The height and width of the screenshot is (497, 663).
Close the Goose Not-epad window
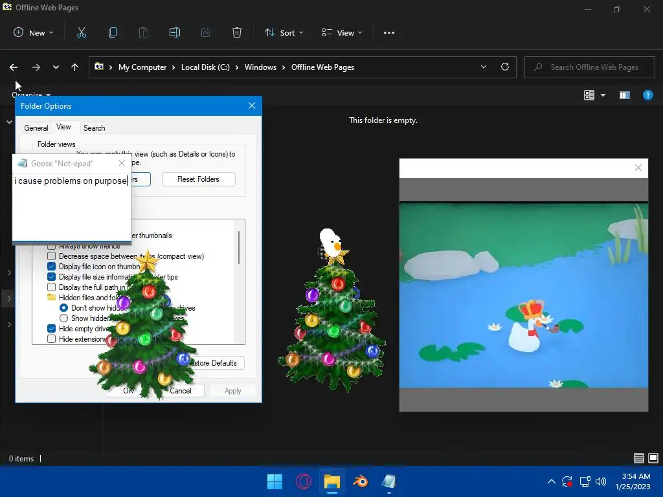[x=122, y=163]
